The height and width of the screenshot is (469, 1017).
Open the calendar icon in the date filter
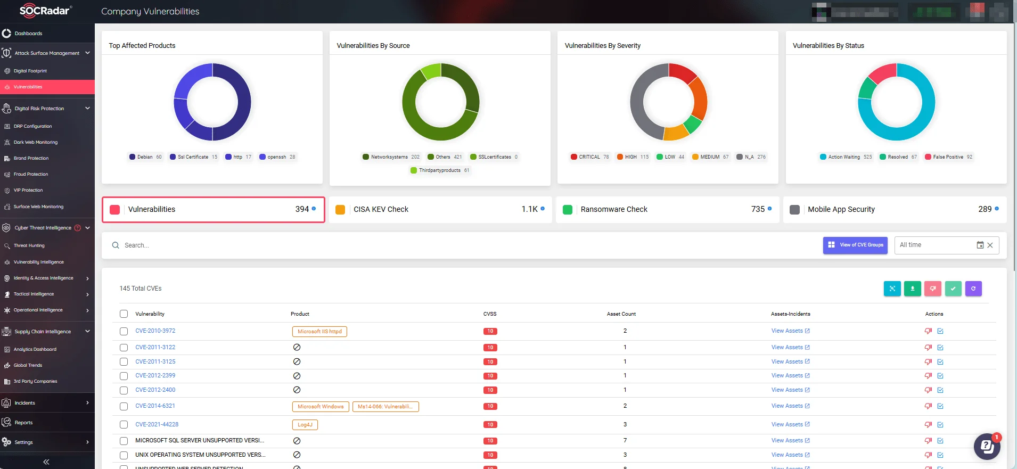[x=980, y=245]
